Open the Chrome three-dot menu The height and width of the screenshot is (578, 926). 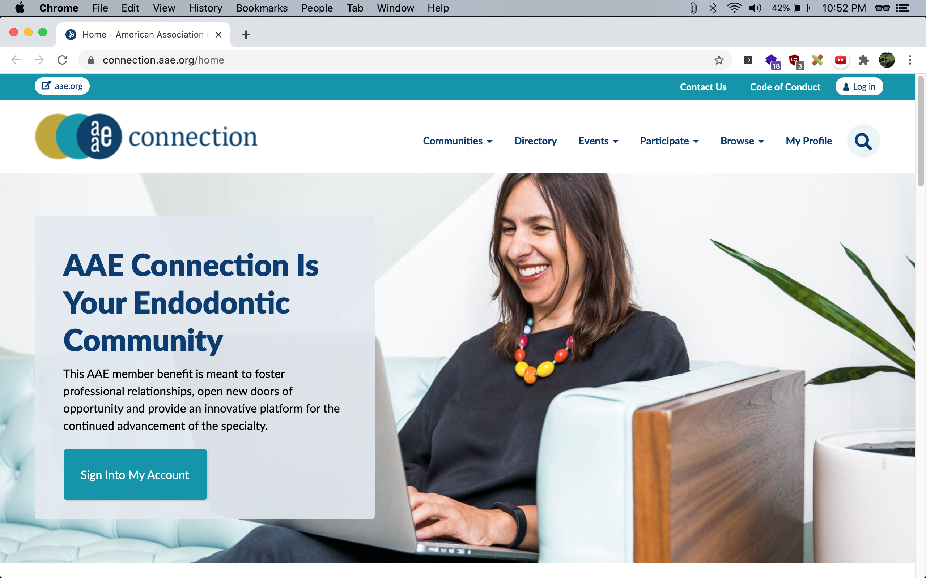910,60
